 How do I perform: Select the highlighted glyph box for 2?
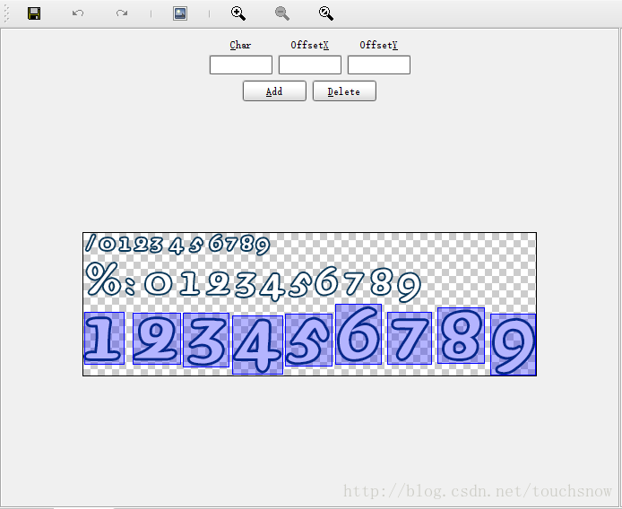(157, 339)
